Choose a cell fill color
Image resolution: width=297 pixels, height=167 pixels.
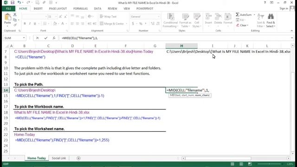(x=55, y=24)
